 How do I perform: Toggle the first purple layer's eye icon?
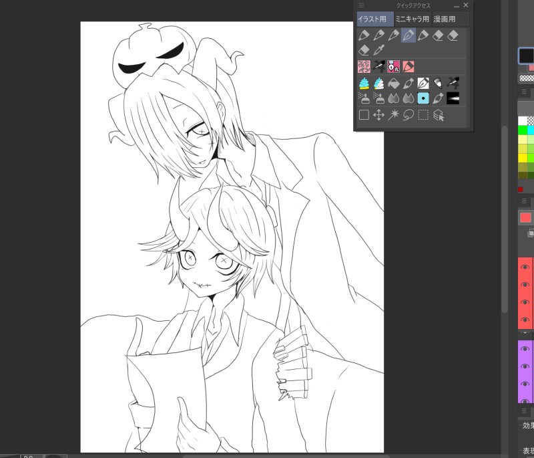click(x=525, y=349)
